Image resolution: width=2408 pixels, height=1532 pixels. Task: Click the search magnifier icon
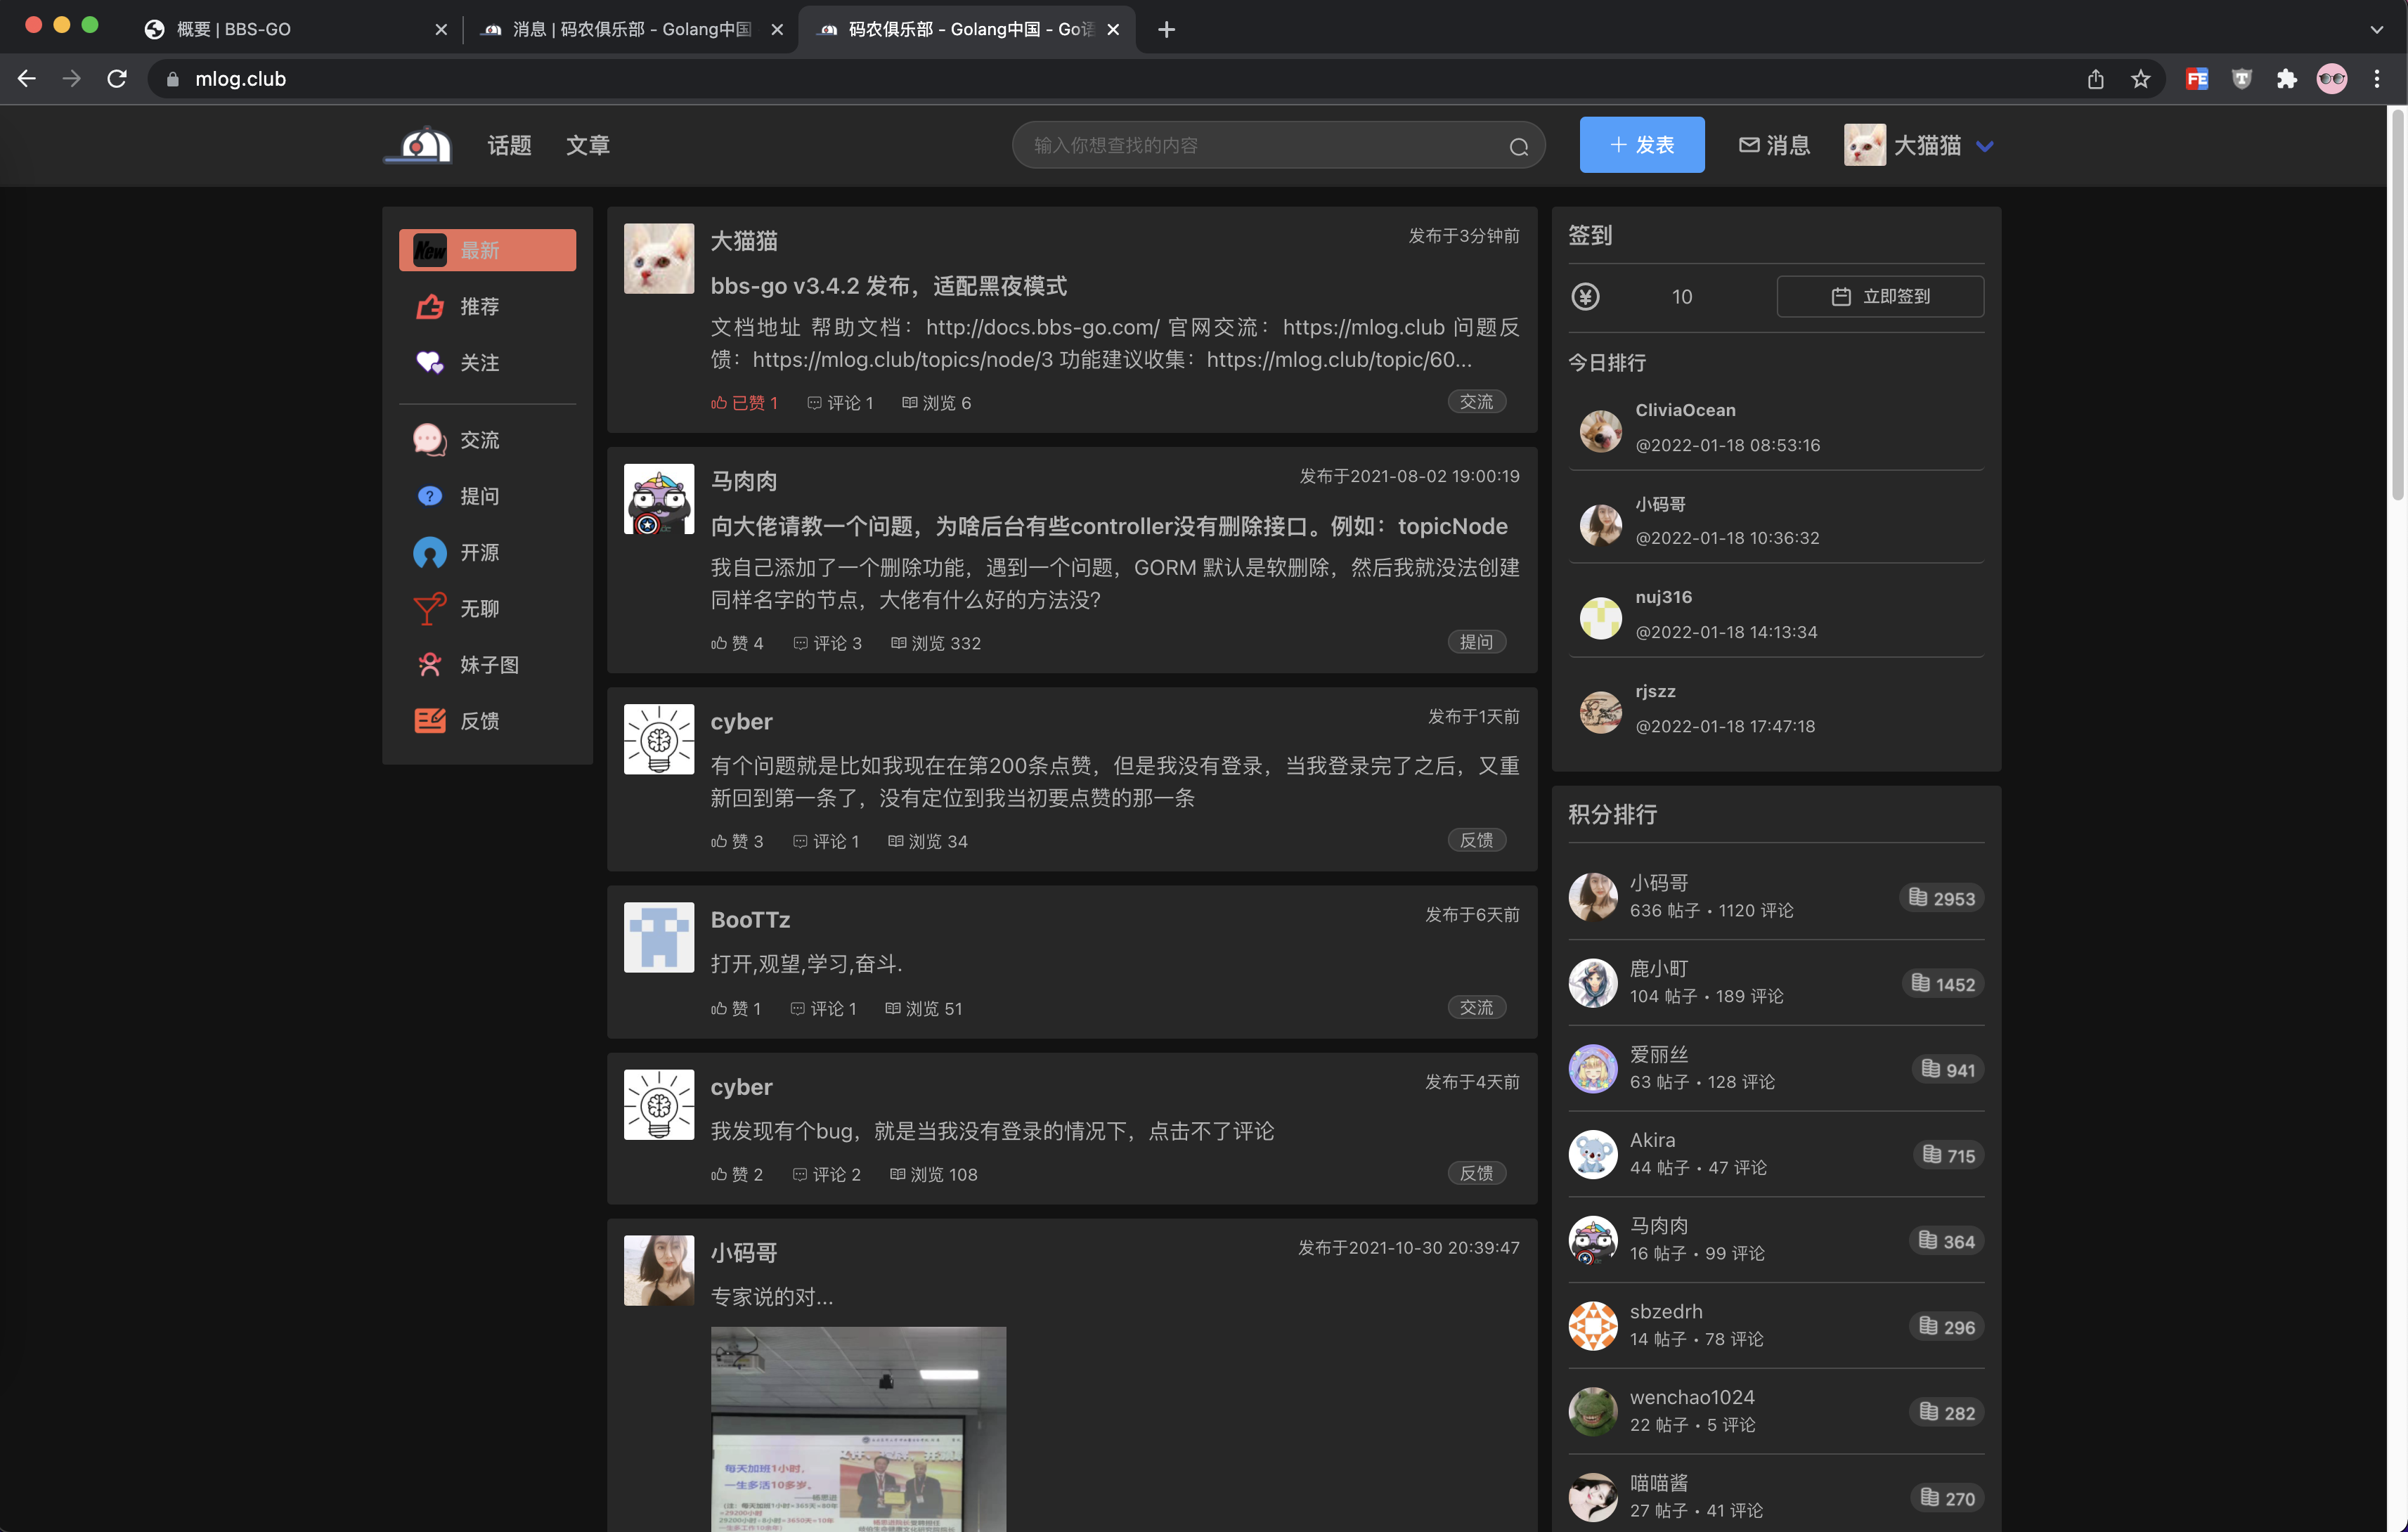tap(1518, 147)
